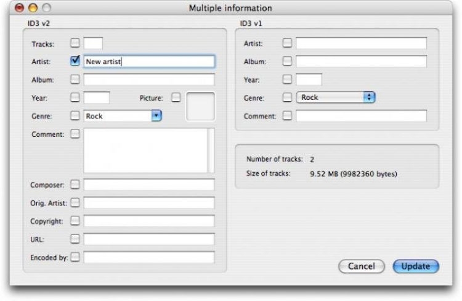Enable the ID3 v2 Year checkbox
Viewport: 462px width, 301px height.
click(x=75, y=97)
